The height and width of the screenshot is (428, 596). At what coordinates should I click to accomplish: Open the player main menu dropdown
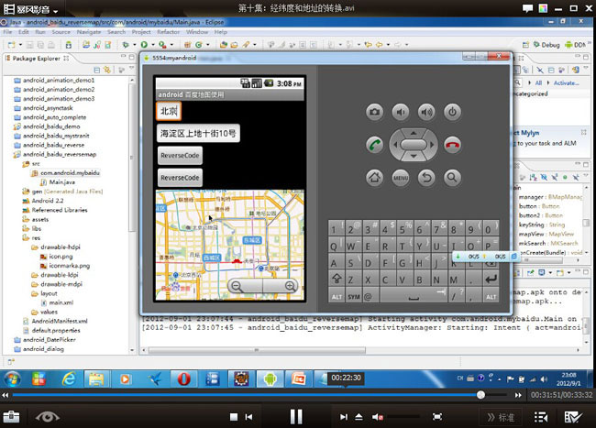click(56, 10)
